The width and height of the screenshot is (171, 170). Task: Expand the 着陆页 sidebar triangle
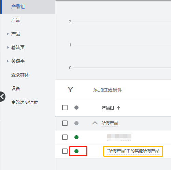pos(8,47)
